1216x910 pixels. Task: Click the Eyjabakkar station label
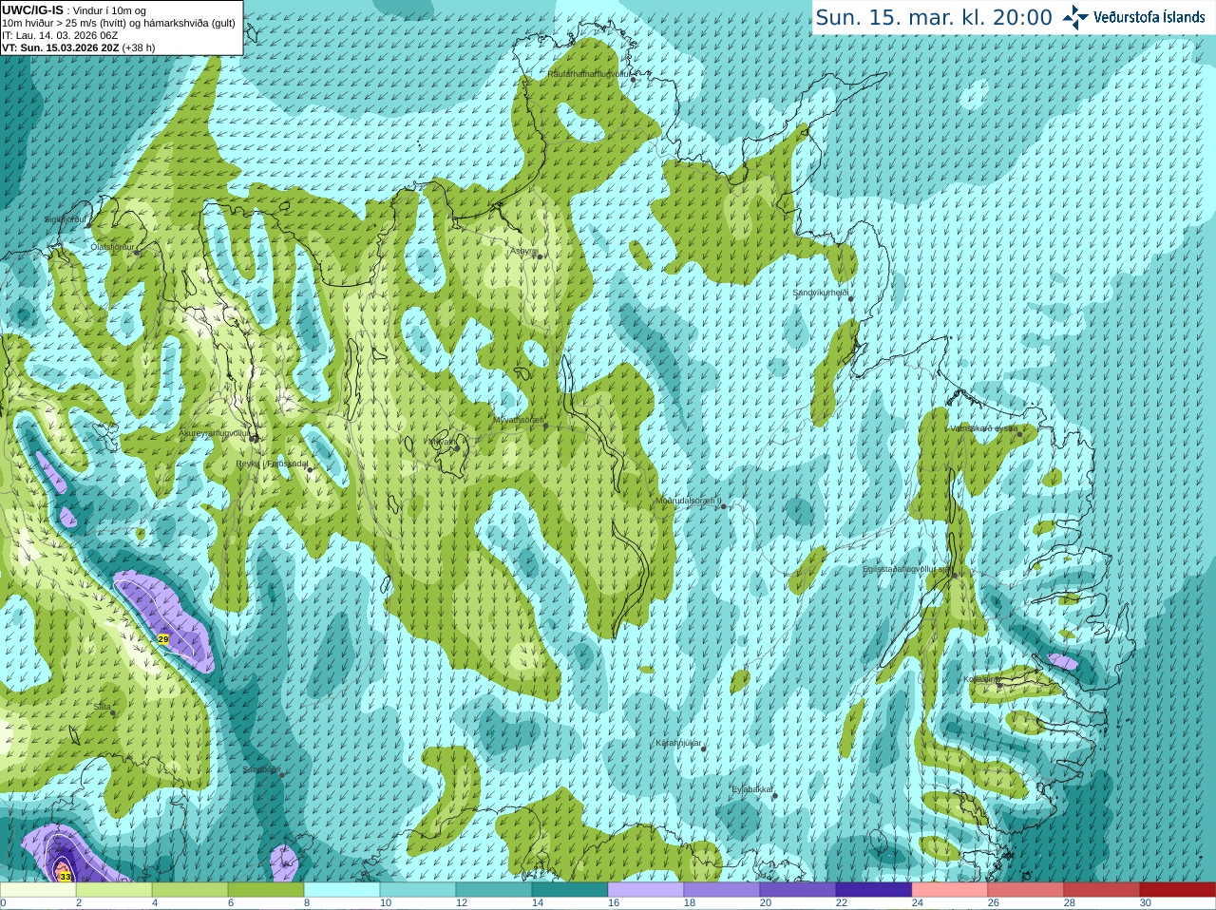(x=752, y=789)
